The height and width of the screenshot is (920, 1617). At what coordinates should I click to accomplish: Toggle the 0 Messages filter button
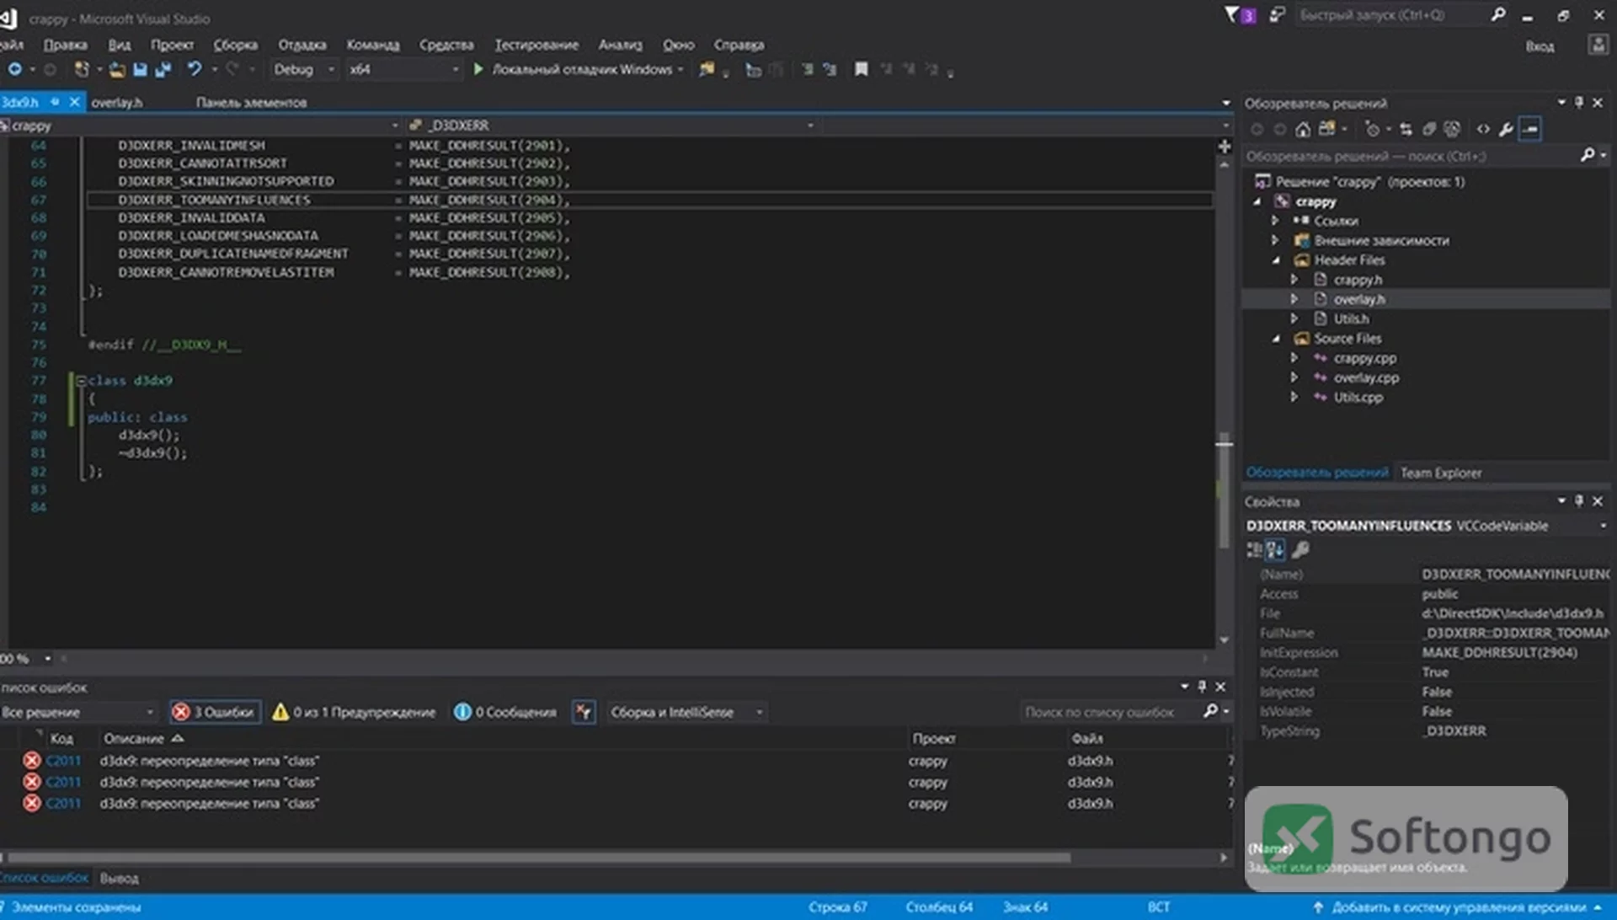(x=505, y=712)
